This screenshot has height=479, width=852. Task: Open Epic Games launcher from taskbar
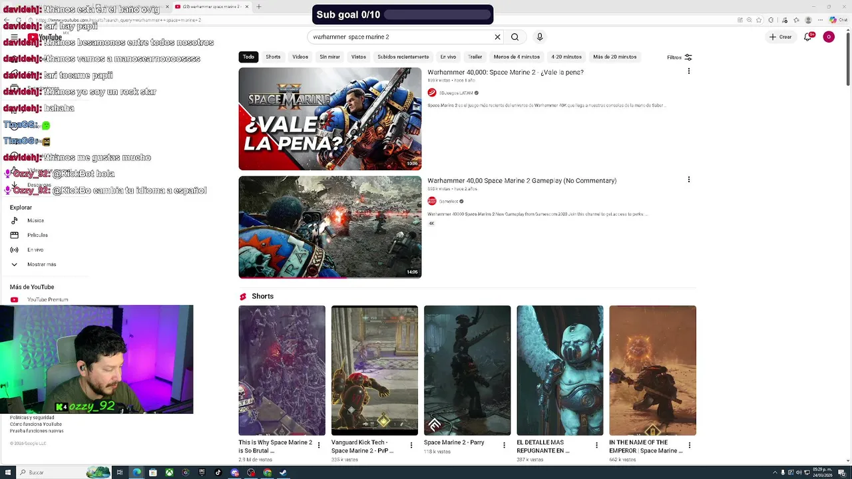pos(202,472)
